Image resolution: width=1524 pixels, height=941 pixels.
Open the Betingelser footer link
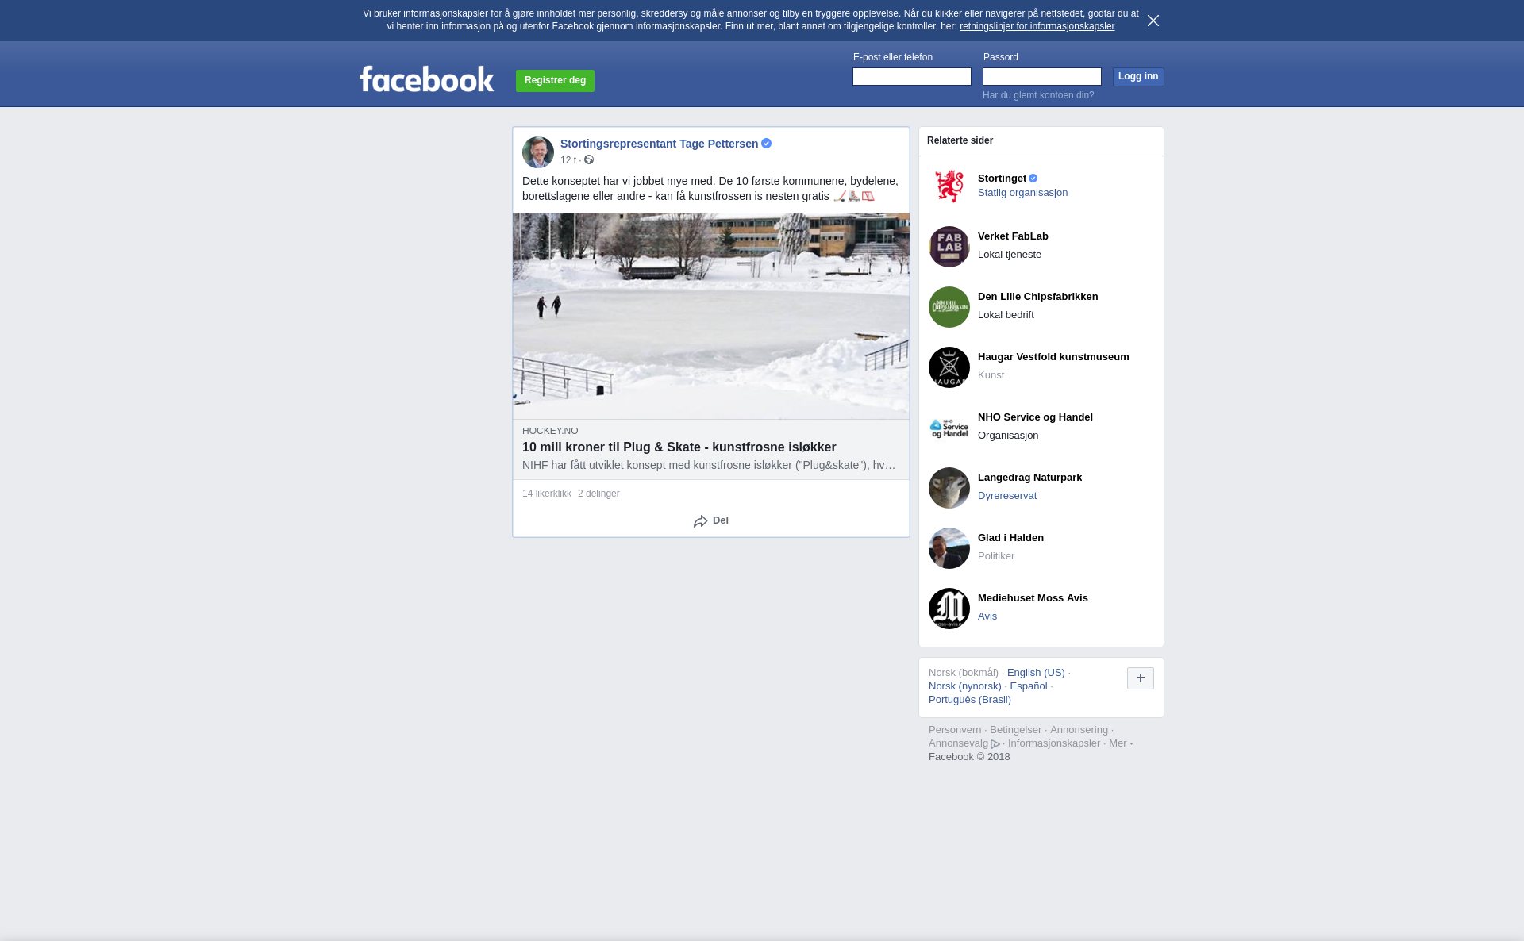(x=1015, y=730)
